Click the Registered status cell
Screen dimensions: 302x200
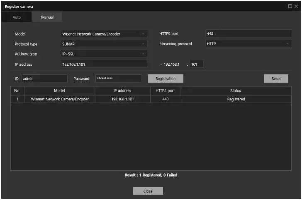tap(236, 99)
